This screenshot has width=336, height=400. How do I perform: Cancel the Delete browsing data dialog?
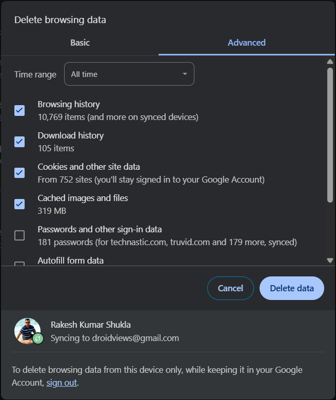230,288
